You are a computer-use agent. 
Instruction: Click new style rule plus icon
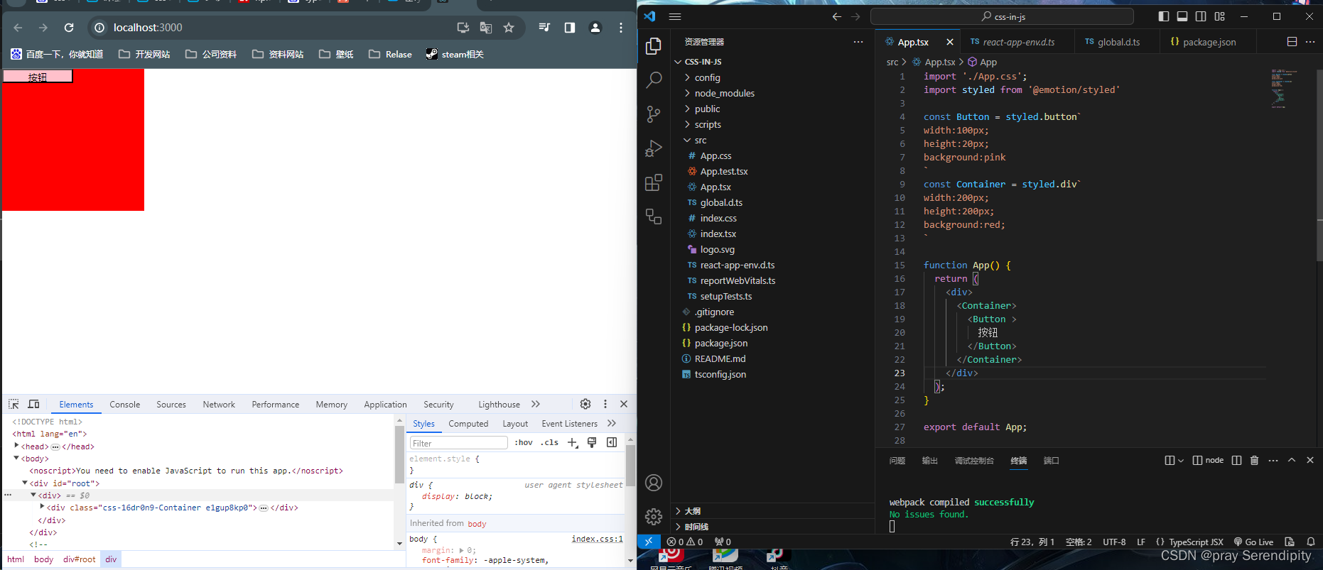pyautogui.click(x=573, y=442)
